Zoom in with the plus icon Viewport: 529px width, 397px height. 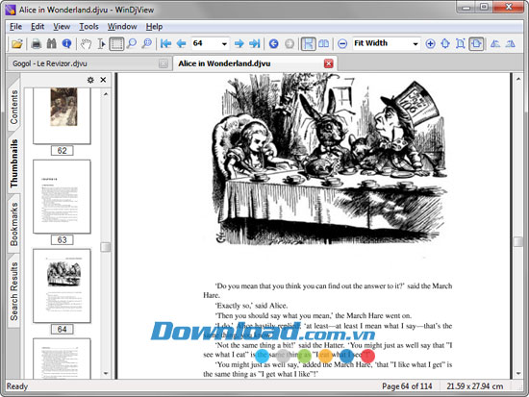point(430,43)
